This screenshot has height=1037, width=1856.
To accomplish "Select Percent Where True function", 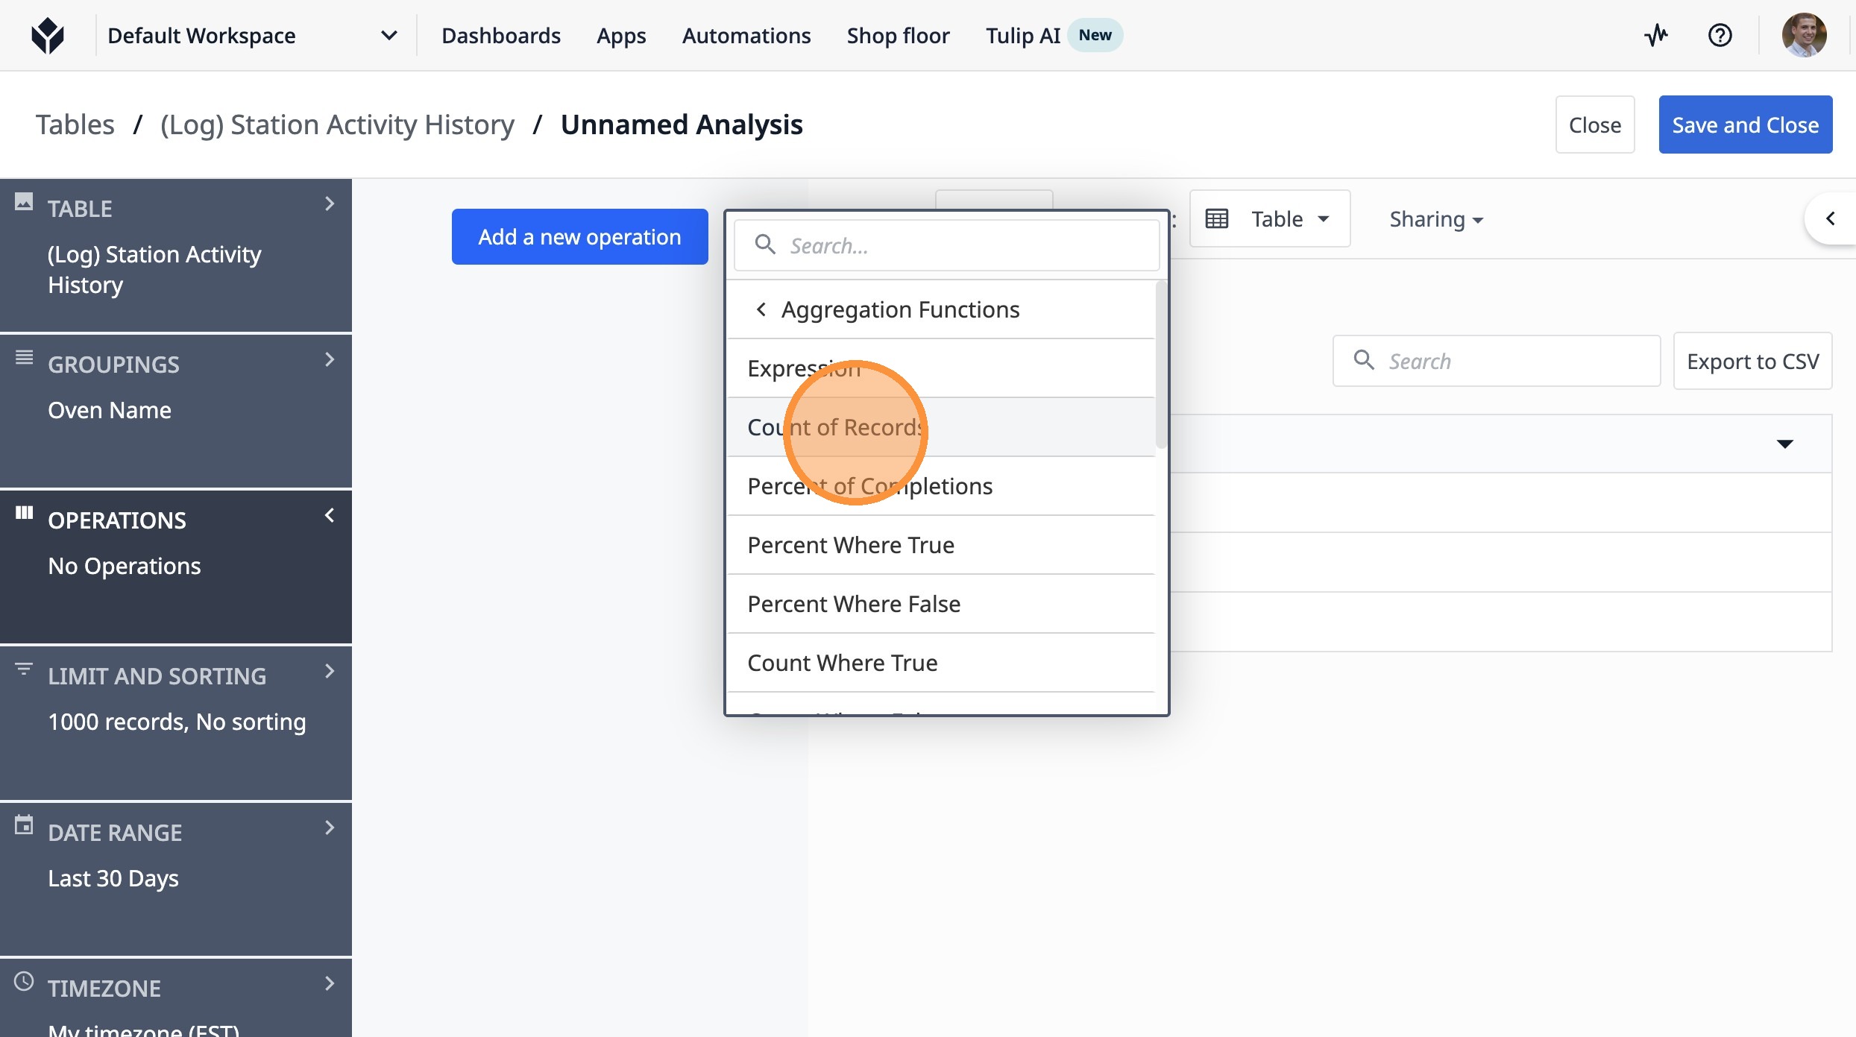I will coord(851,545).
